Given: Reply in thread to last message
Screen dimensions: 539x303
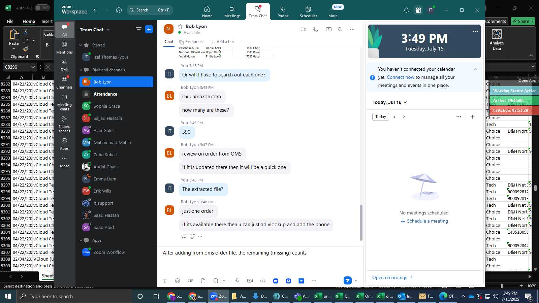Looking at the screenshot, I should tap(184, 236).
